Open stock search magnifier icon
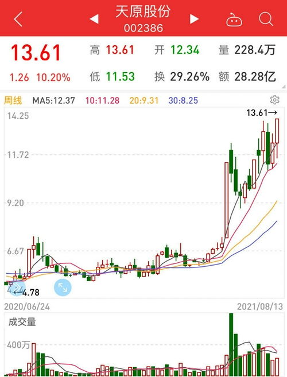The width and height of the screenshot is (287, 377). (x=266, y=19)
